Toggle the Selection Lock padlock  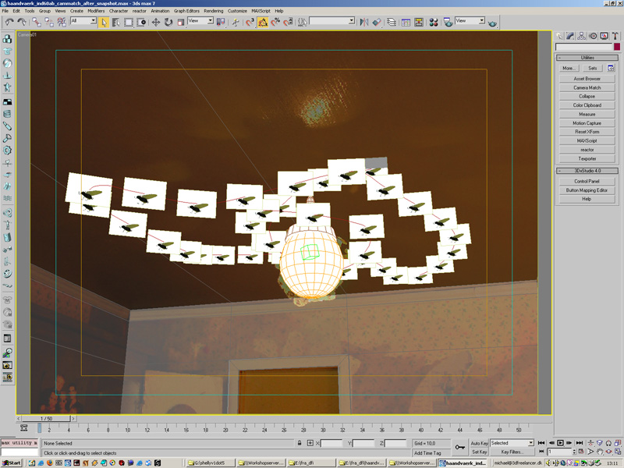click(x=300, y=443)
